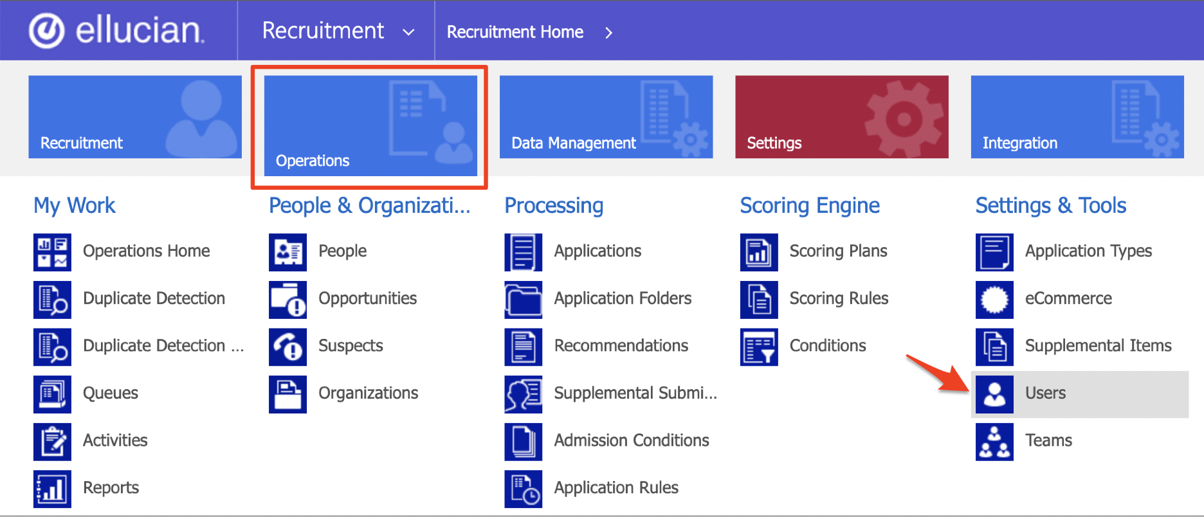The width and height of the screenshot is (1204, 517).
Task: Open the Activities clipboard icon
Action: [x=52, y=442]
